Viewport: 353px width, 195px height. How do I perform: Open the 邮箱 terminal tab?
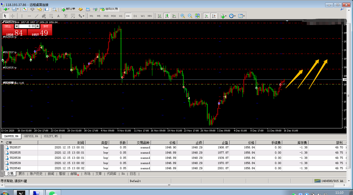coord(74,174)
